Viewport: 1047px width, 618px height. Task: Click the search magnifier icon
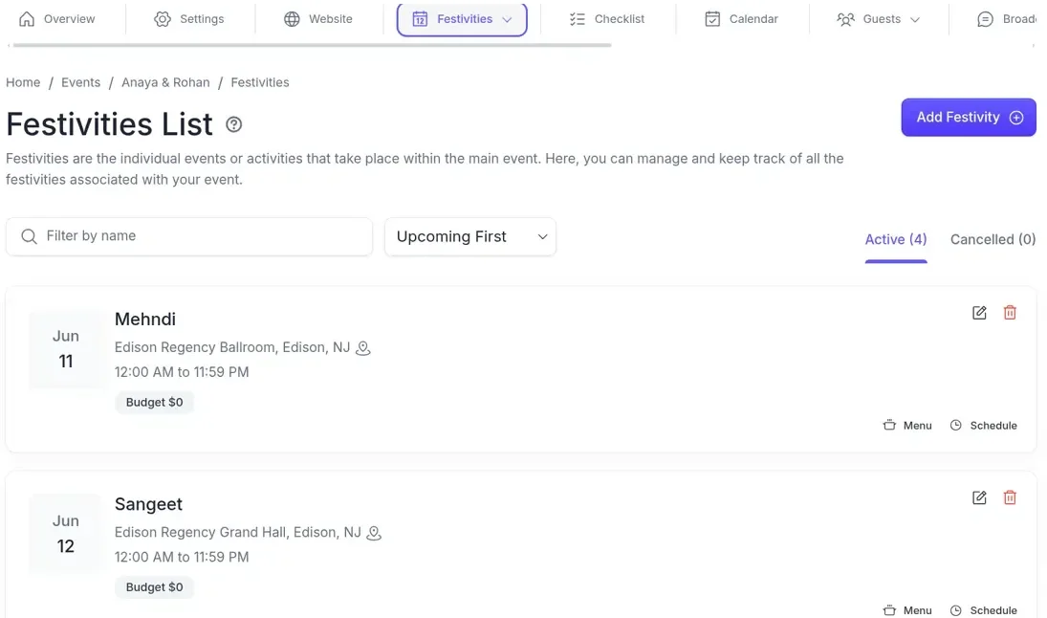(x=29, y=236)
